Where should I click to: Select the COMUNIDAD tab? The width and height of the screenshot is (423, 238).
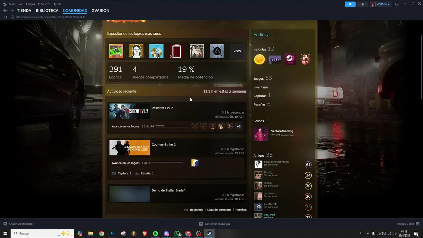(x=75, y=11)
